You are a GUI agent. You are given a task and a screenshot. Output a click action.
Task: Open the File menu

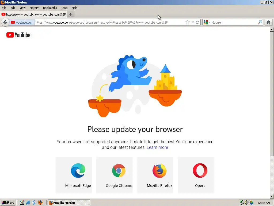point(4,8)
